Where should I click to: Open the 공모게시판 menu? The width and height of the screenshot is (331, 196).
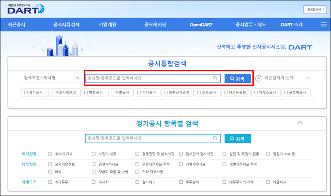click(155, 25)
